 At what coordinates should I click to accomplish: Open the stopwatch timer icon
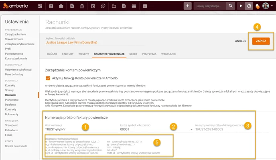tap(249, 6)
